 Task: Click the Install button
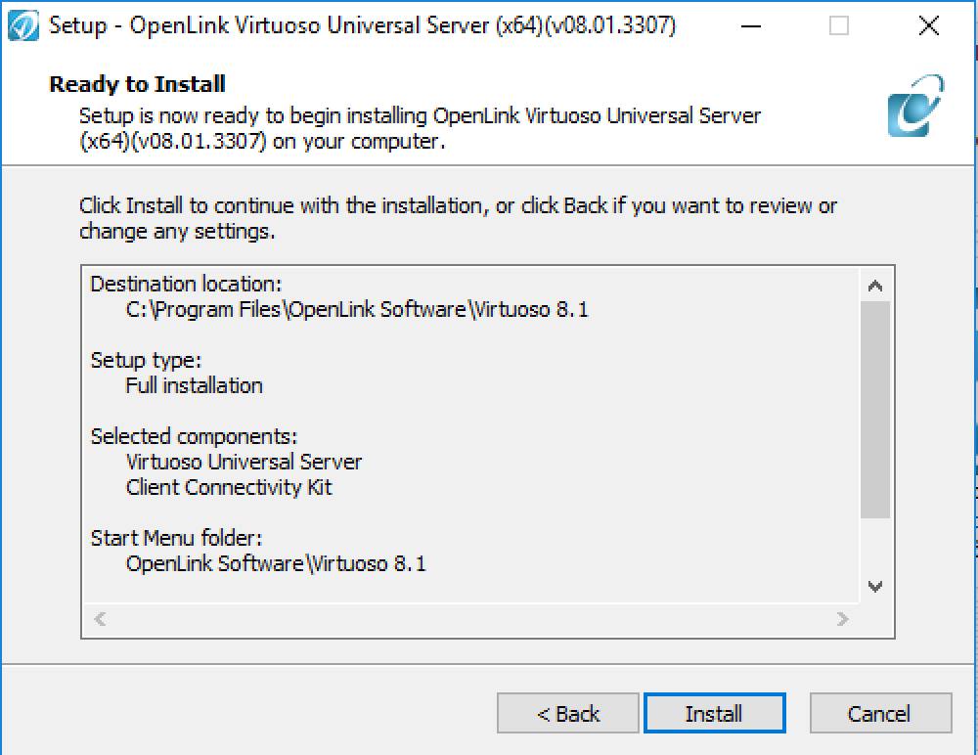tap(714, 713)
